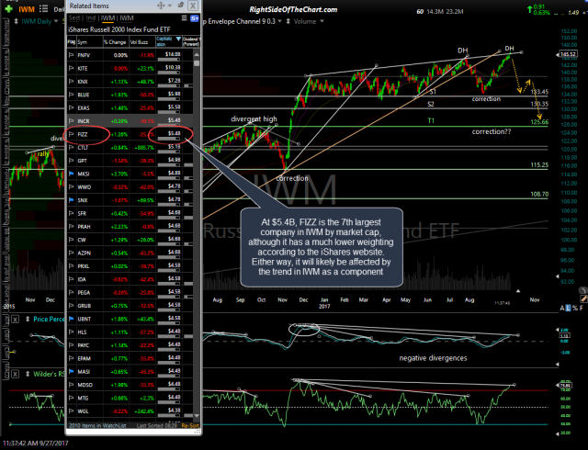Click the watchlist scrollbar thumb
The image size is (588, 450).
(x=197, y=62)
